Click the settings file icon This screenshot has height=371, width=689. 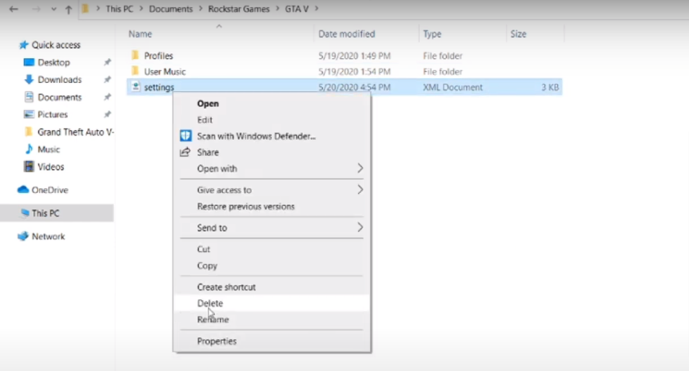click(x=135, y=87)
